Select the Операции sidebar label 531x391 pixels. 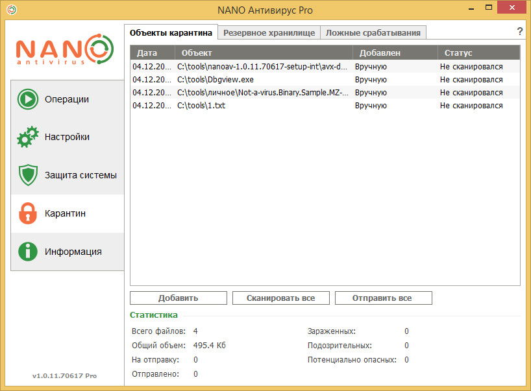pos(67,99)
